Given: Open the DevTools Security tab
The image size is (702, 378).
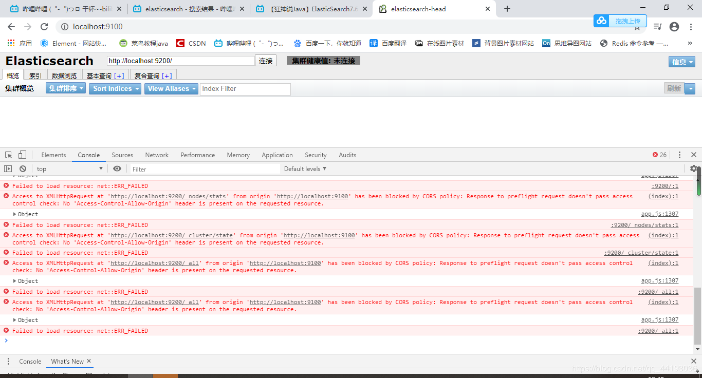Looking at the screenshot, I should [316, 155].
